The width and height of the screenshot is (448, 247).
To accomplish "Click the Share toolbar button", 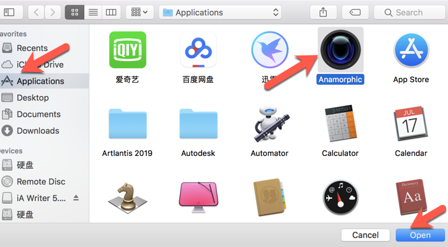I will 323,12.
